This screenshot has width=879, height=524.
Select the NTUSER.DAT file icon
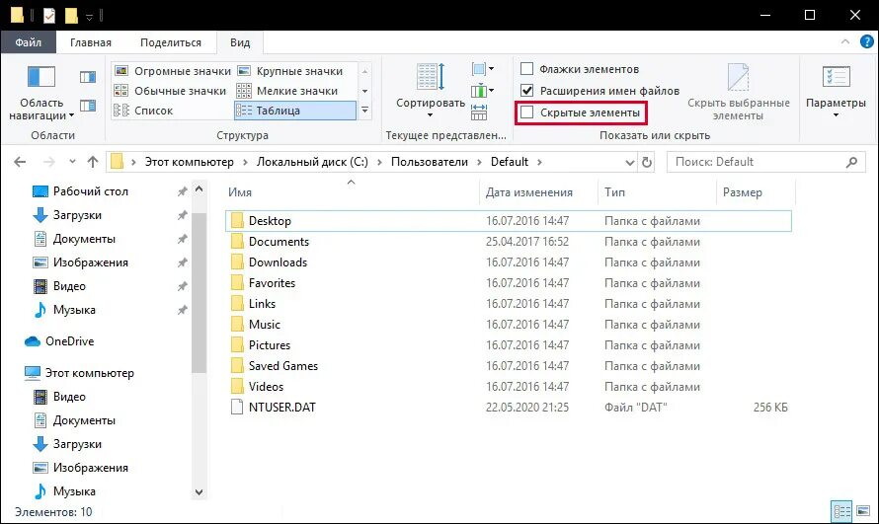coord(237,407)
